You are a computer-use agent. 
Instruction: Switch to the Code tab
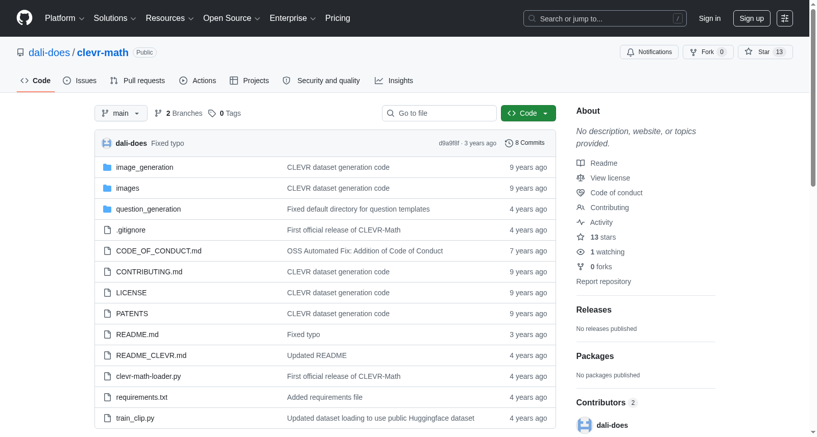tap(36, 81)
